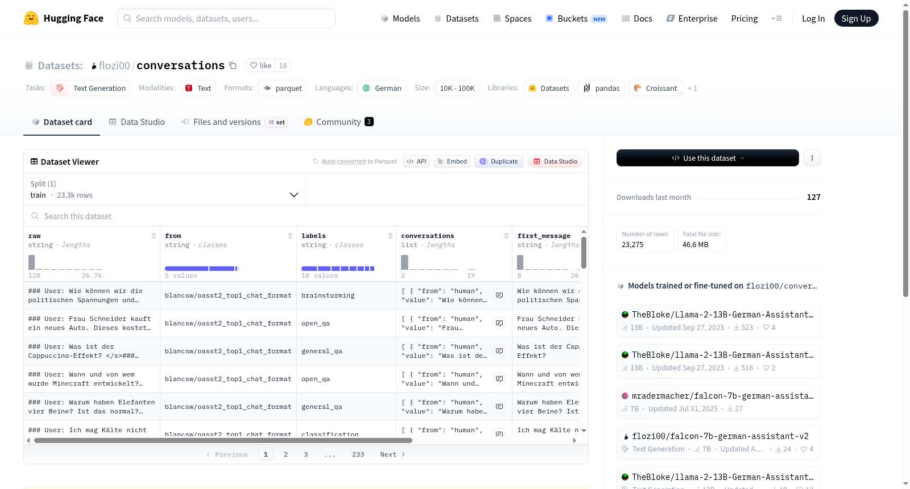The width and height of the screenshot is (910, 489).
Task: Like the conversations dataset
Action: coord(260,65)
